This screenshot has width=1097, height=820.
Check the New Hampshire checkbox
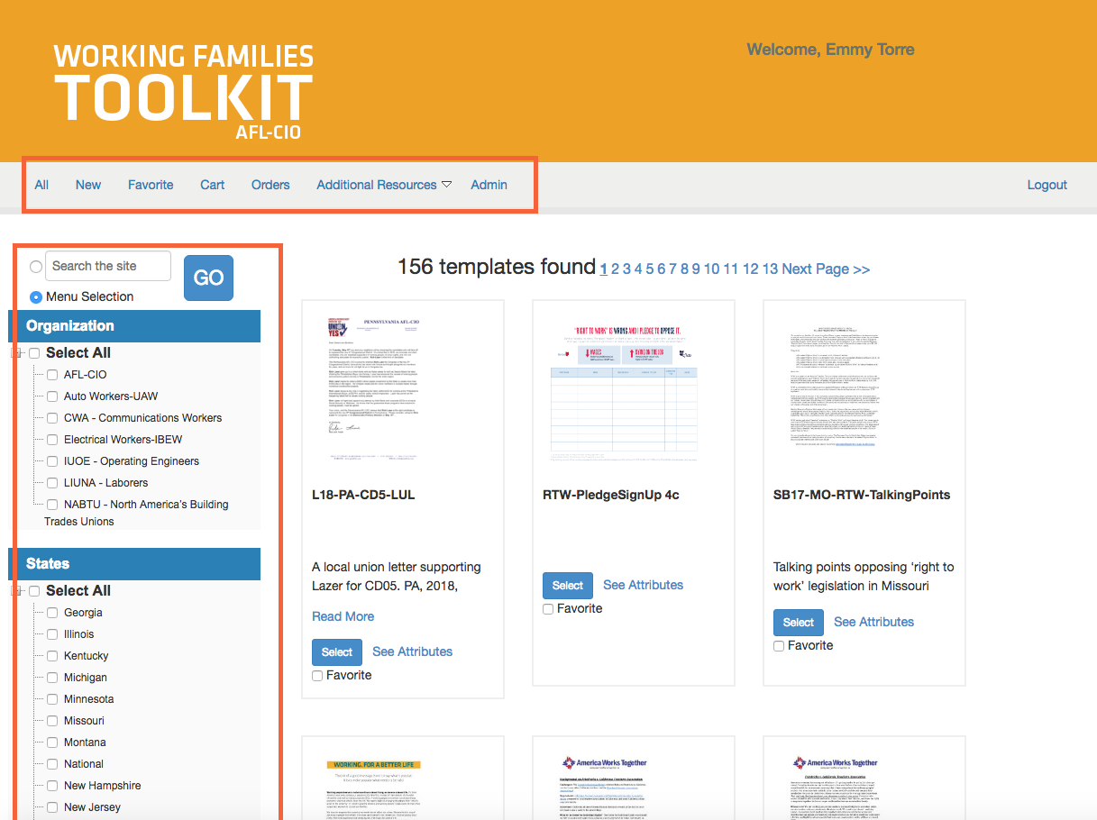pos(52,786)
